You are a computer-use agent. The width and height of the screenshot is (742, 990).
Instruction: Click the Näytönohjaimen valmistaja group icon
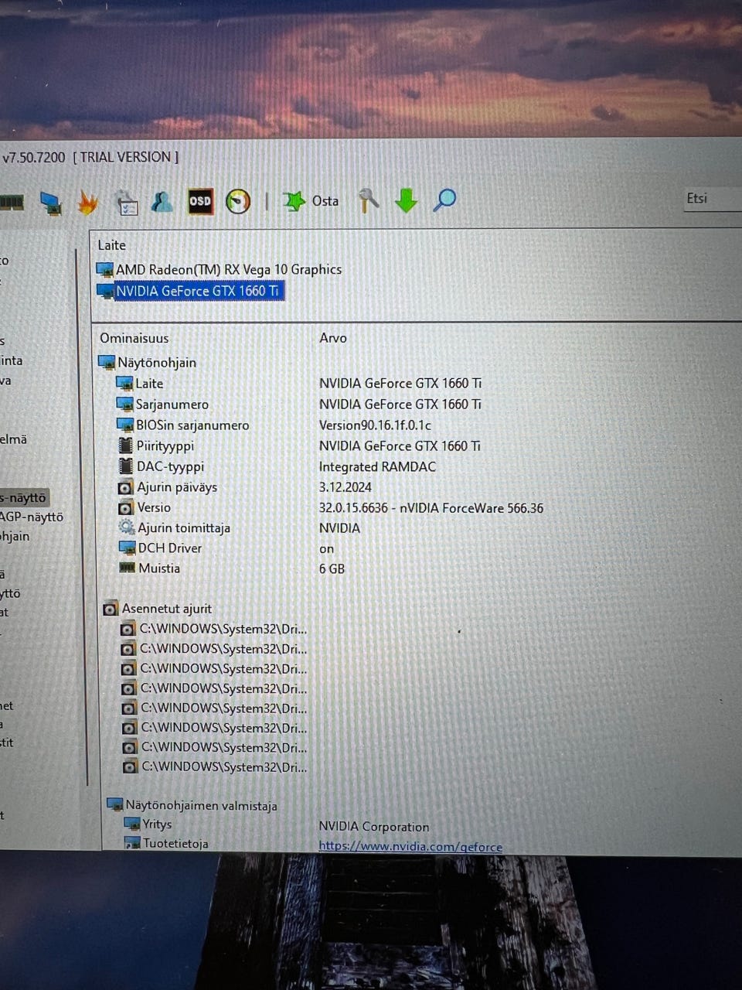(x=114, y=805)
